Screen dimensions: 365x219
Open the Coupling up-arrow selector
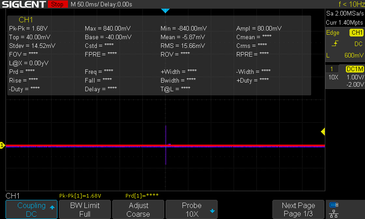click(x=52, y=207)
